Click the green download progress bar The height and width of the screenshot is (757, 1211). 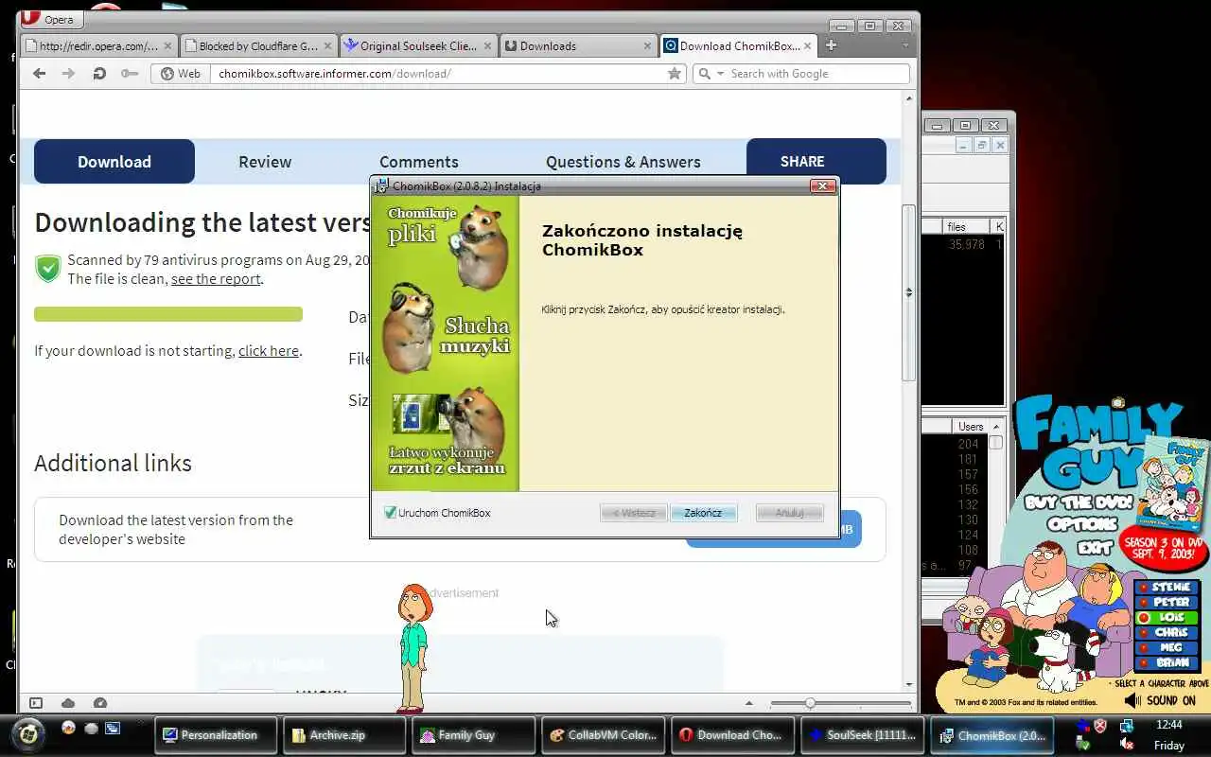tap(168, 314)
